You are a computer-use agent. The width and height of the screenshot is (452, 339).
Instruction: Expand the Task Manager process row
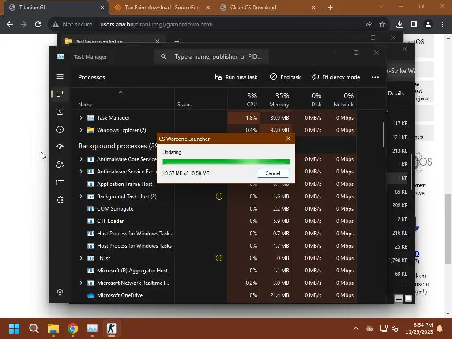81,117
